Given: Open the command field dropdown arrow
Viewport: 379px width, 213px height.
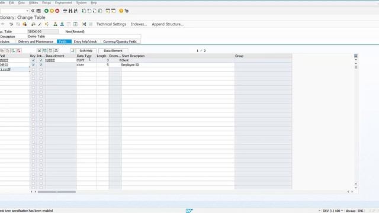Looking at the screenshot, I should [27, 11].
